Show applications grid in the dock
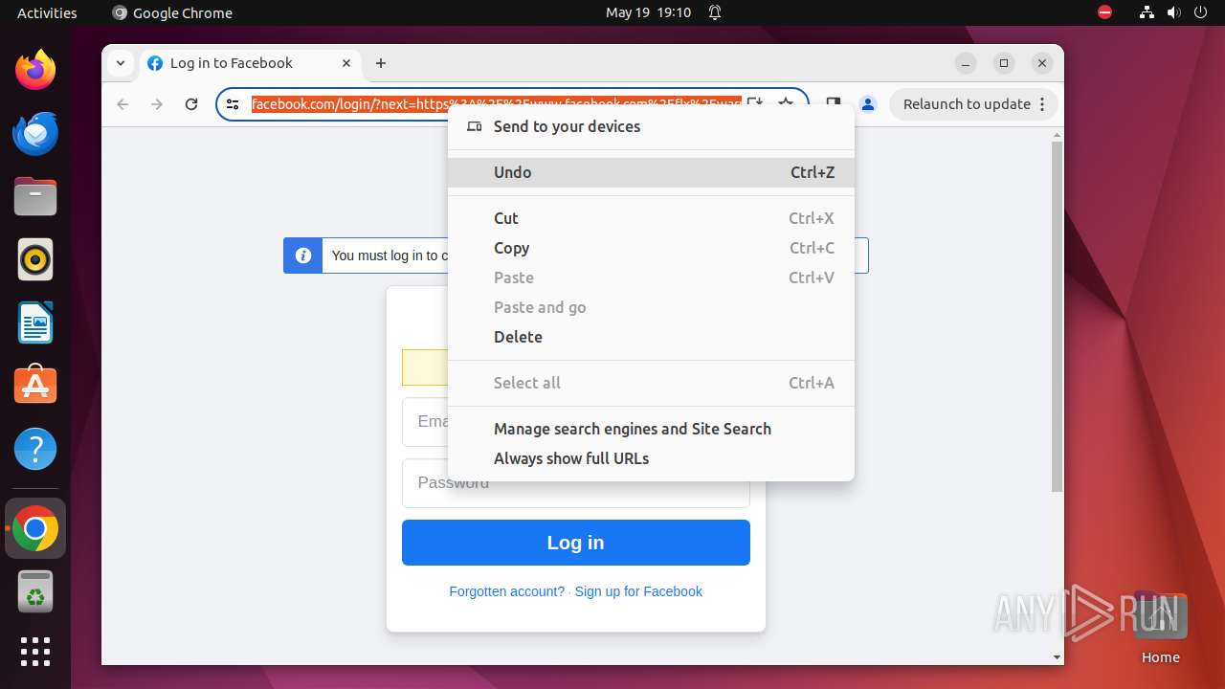The height and width of the screenshot is (689, 1225). [x=35, y=652]
